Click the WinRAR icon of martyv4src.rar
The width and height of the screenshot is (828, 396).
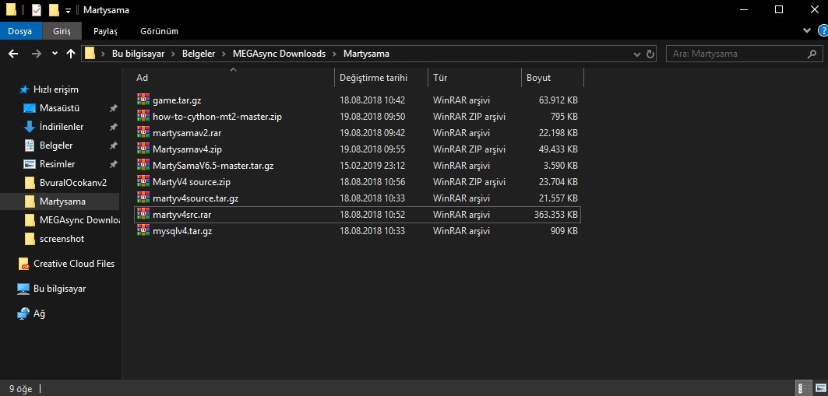coord(143,214)
